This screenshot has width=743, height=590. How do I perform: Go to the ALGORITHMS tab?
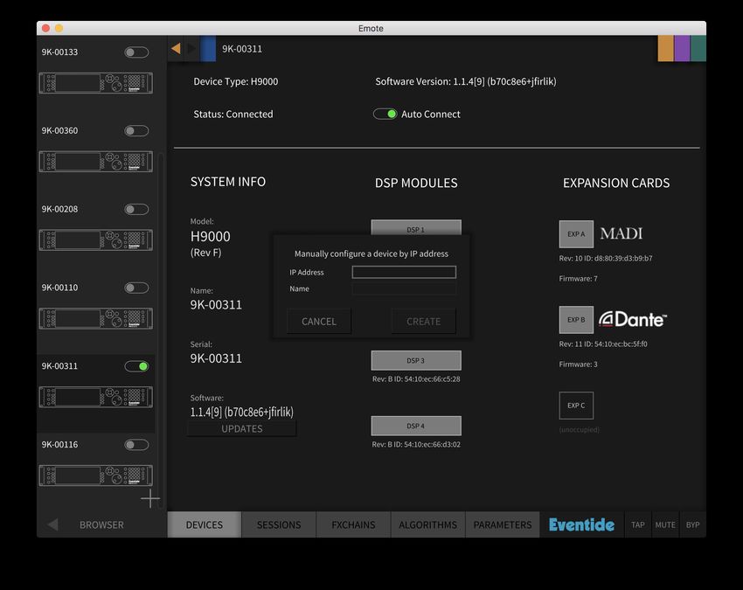tap(428, 524)
